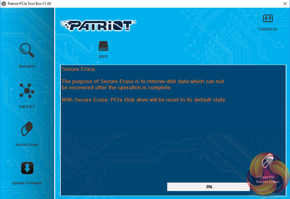
Task: Click the Patriot logo
Action: click(98, 25)
